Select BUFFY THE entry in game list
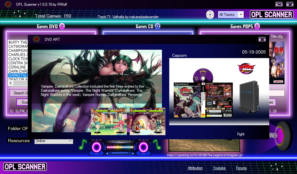 (18, 42)
